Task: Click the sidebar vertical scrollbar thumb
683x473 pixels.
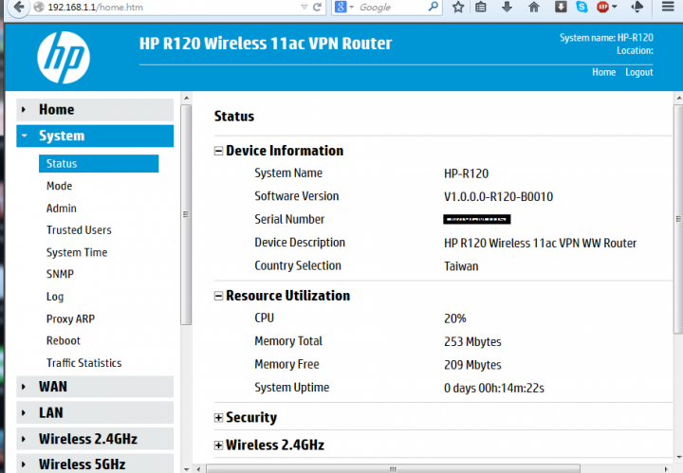Action: (186, 214)
